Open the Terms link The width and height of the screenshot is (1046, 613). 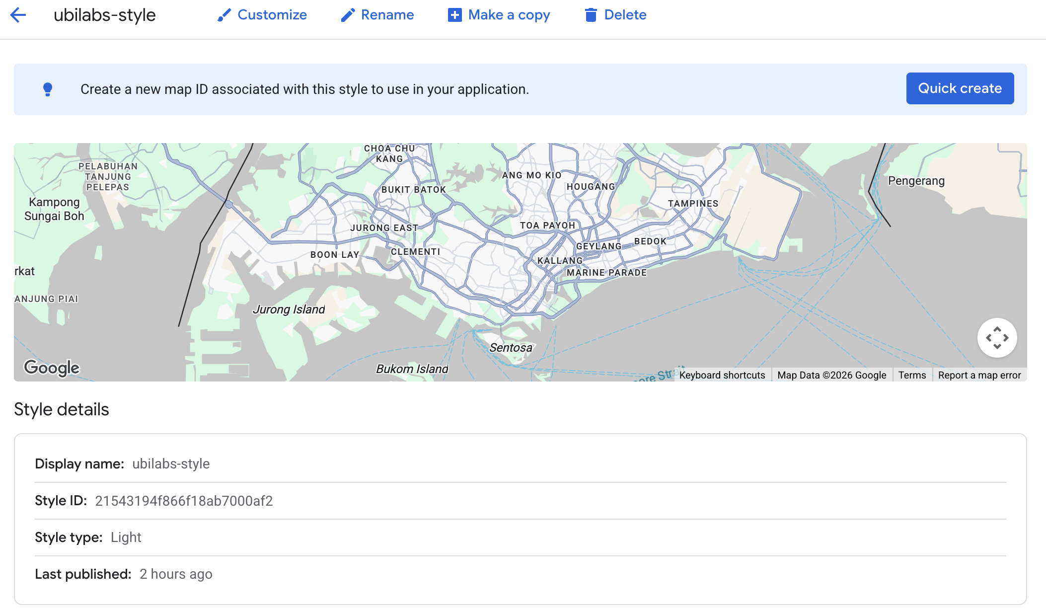click(x=912, y=375)
